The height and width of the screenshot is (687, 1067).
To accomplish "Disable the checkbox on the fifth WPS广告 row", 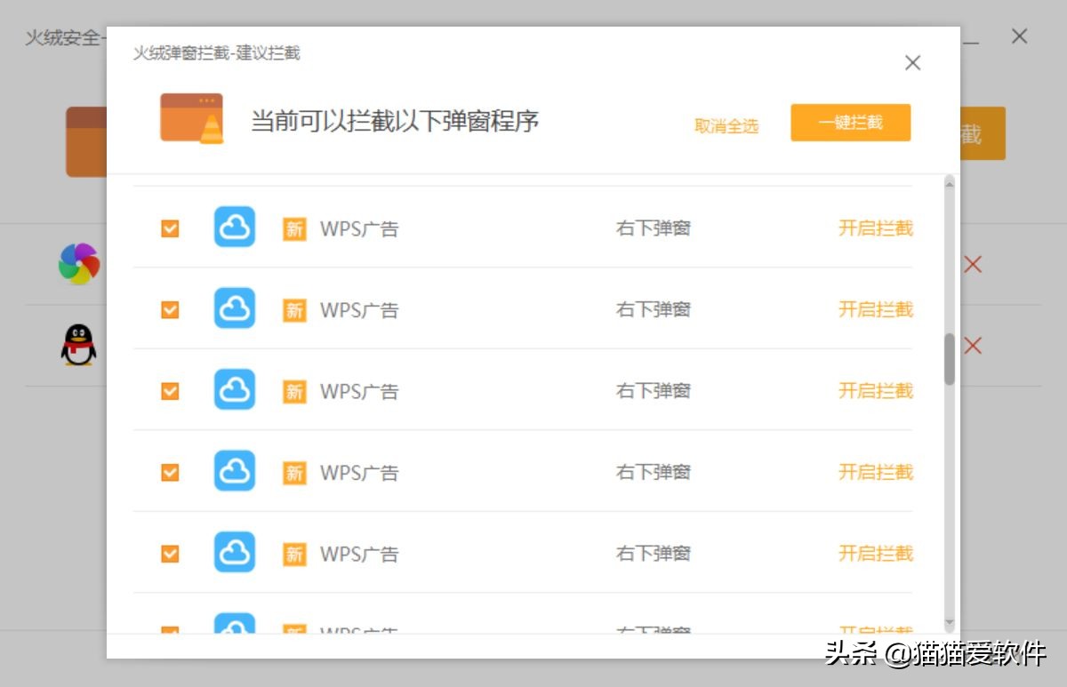I will (x=169, y=553).
